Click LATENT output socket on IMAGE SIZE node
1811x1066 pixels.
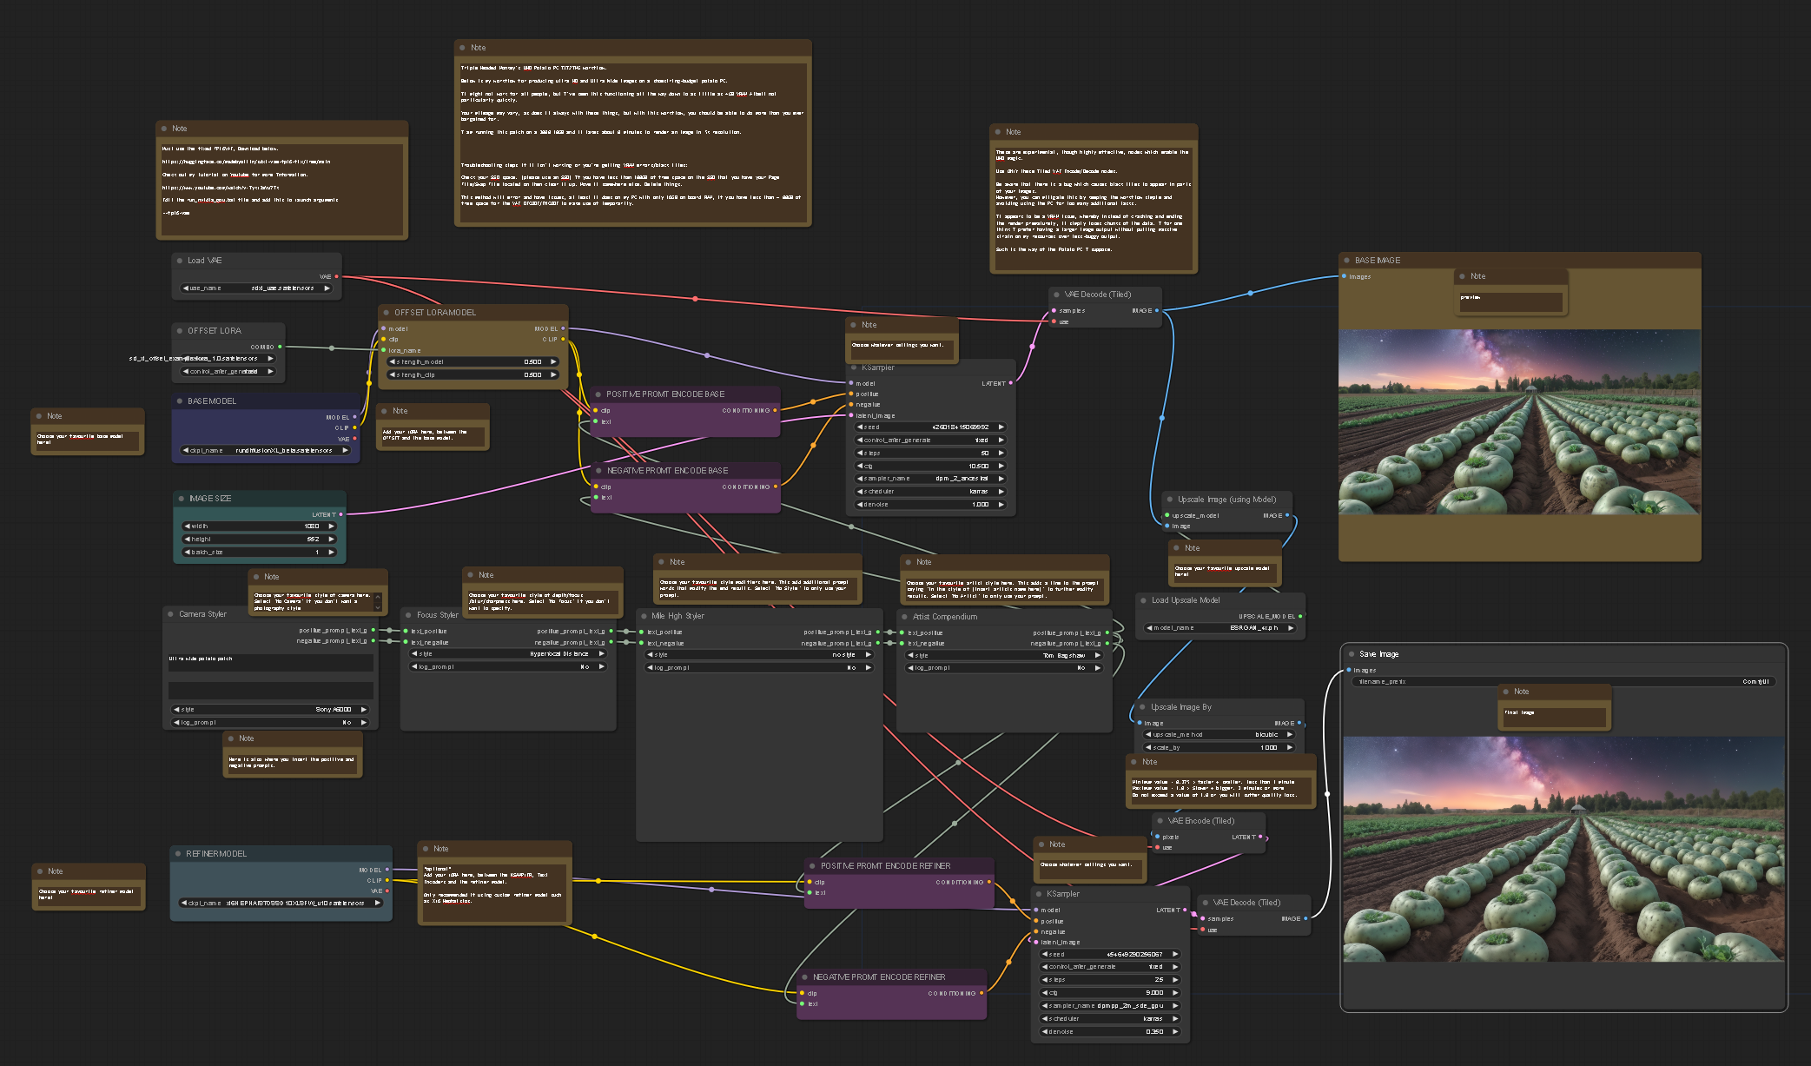click(x=340, y=514)
